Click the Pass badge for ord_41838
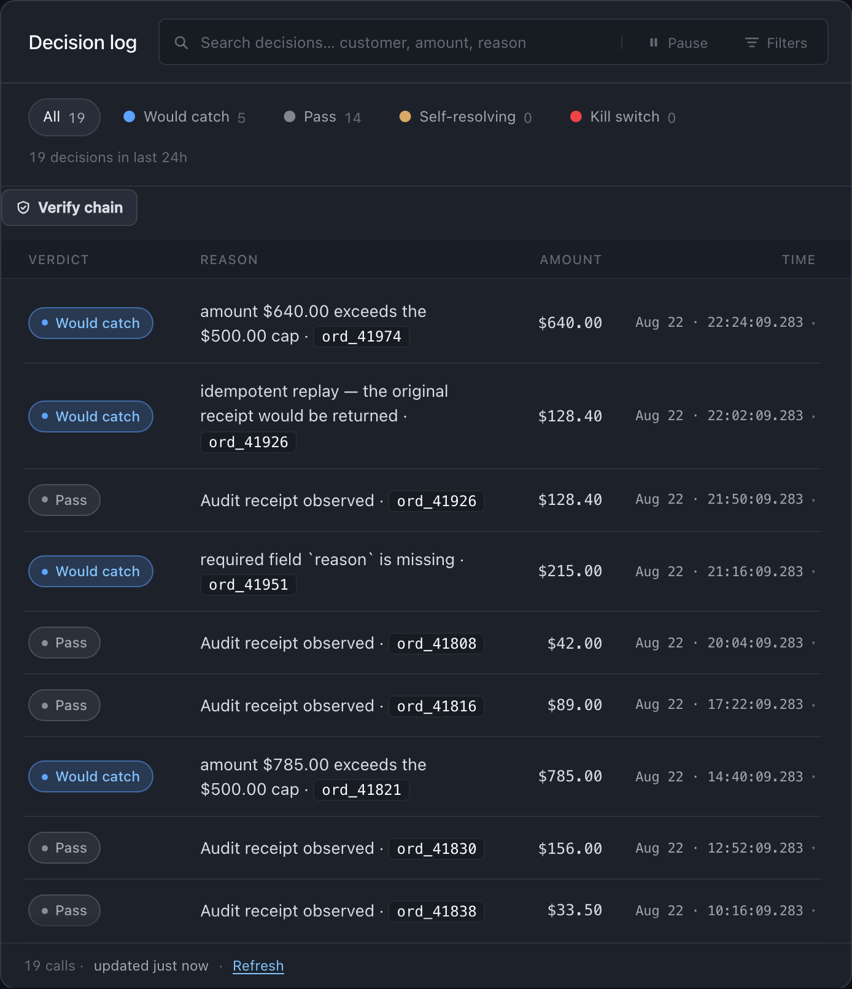The image size is (852, 989). pyautogui.click(x=64, y=910)
